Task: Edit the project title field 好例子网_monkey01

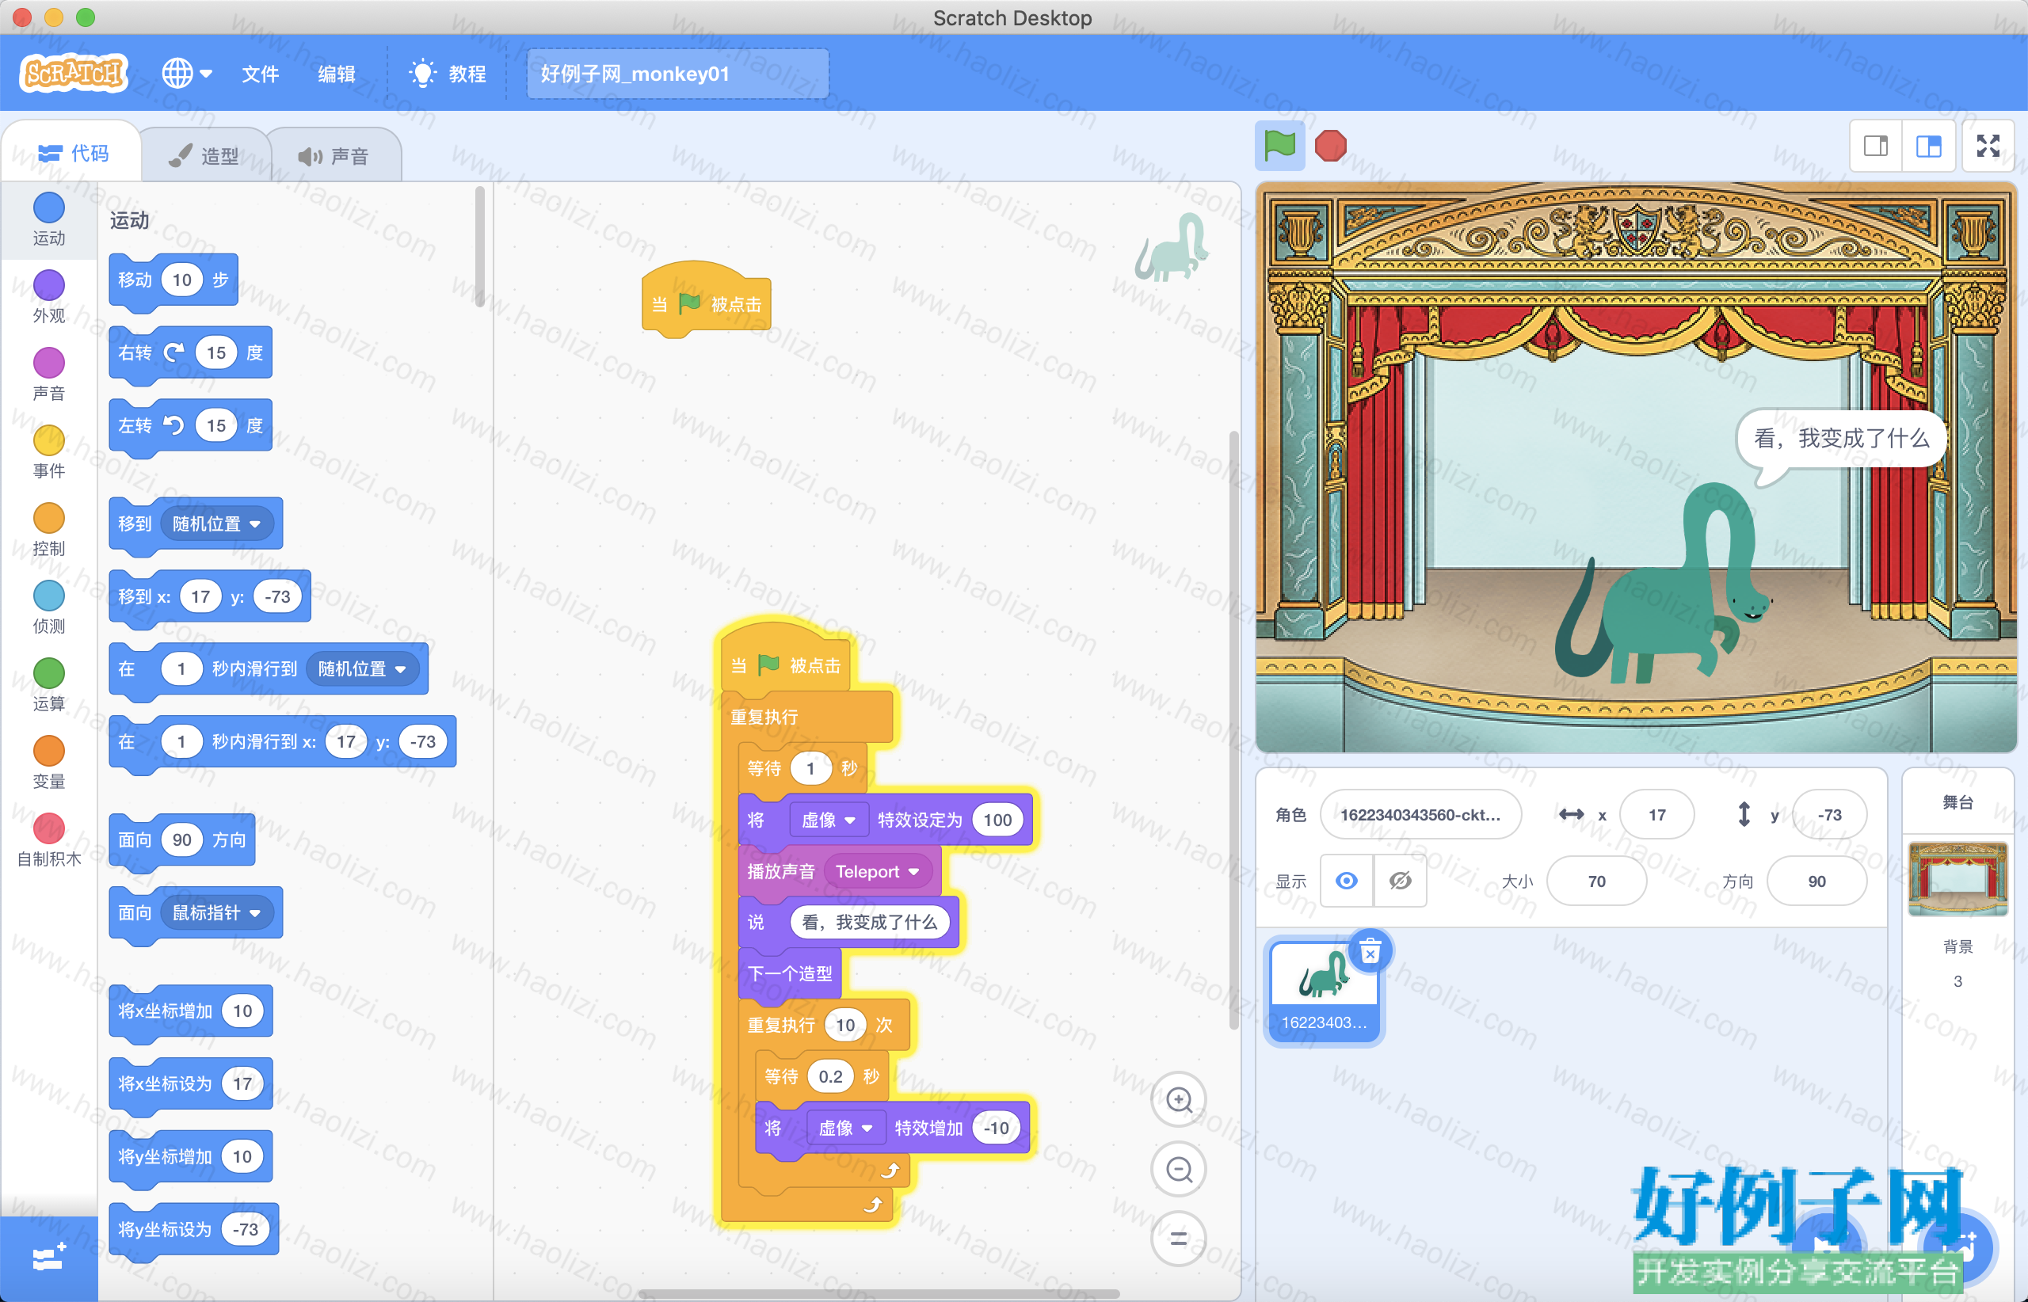Action: [677, 74]
